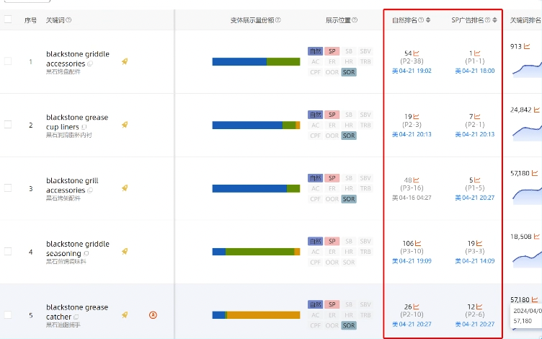Click help icon beside 展示位置 header
This screenshot has width=542, height=339.
point(355,20)
